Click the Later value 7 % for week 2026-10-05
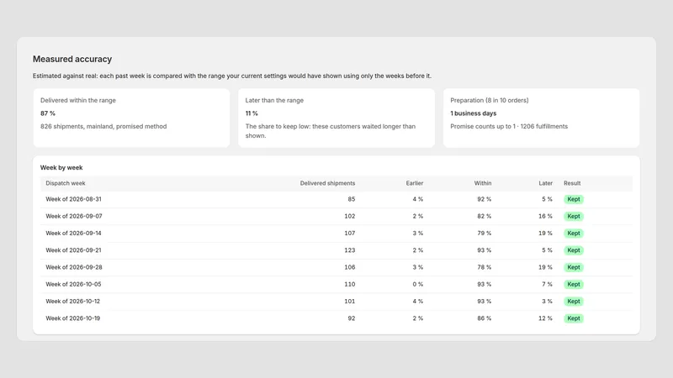 tap(547, 285)
